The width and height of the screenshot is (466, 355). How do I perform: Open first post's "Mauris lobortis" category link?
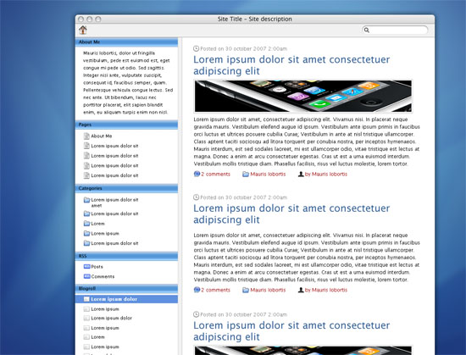pyautogui.click(x=268, y=174)
